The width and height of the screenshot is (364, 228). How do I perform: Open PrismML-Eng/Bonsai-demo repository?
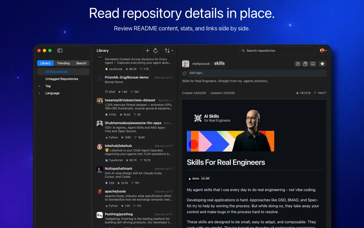[x=127, y=77]
